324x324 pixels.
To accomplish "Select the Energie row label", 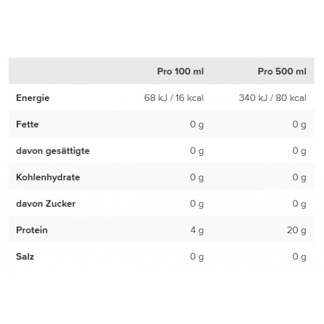I will [32, 98].
